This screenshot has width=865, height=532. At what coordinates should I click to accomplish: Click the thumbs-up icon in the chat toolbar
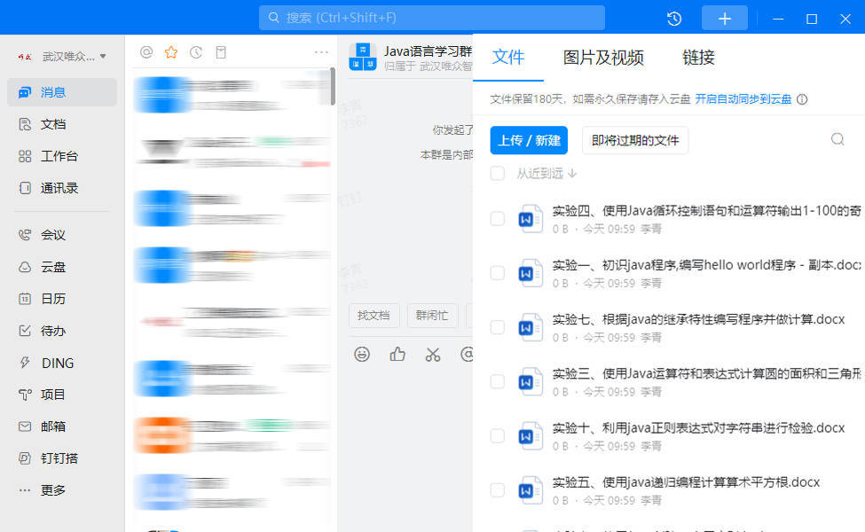click(x=397, y=354)
